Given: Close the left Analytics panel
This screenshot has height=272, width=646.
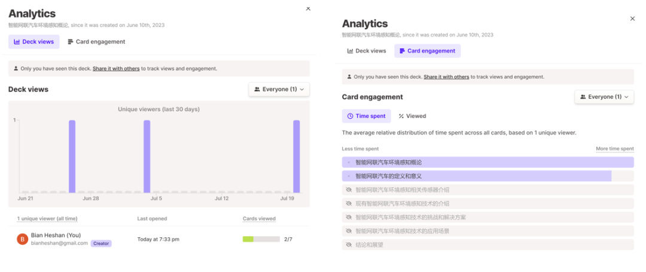Looking at the screenshot, I should click(x=308, y=9).
